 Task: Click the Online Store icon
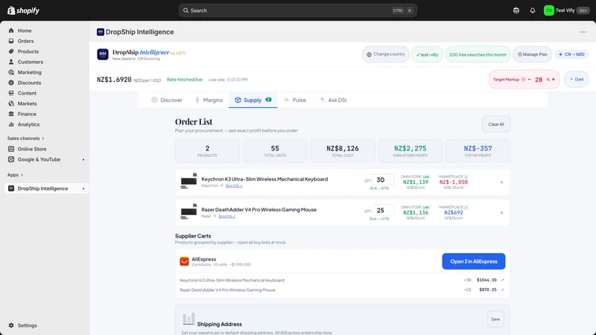[11, 149]
